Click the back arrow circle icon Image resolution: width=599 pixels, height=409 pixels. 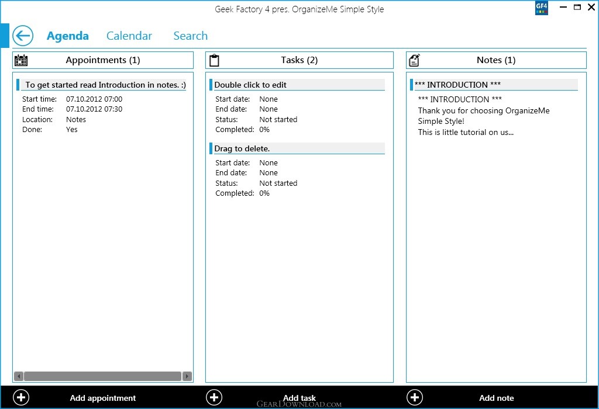(23, 36)
